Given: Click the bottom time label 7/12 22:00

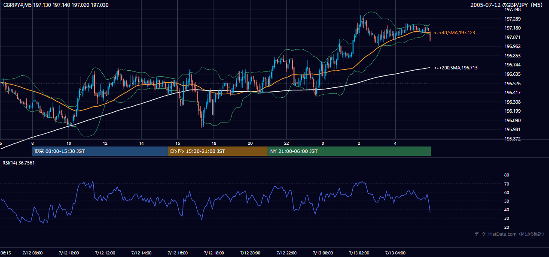Looking at the screenshot, I should [x=287, y=253].
